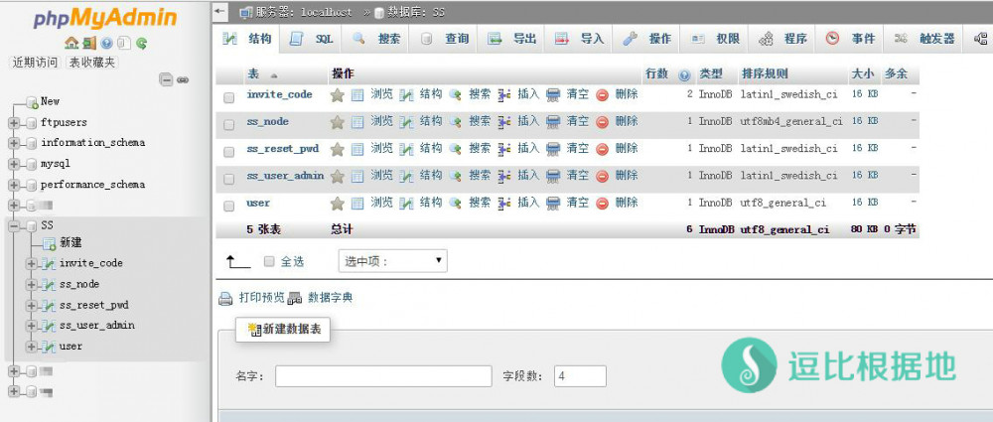Screen dimensions: 993x422
Task: Expand the ss_node table in sidebar tree
Action: coord(33,284)
